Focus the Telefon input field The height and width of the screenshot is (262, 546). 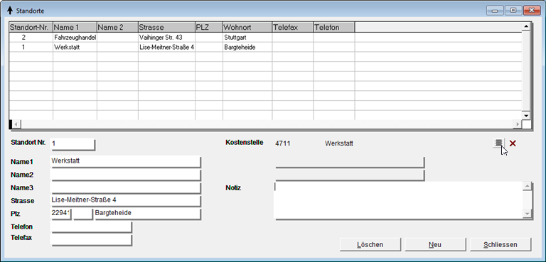(91, 227)
